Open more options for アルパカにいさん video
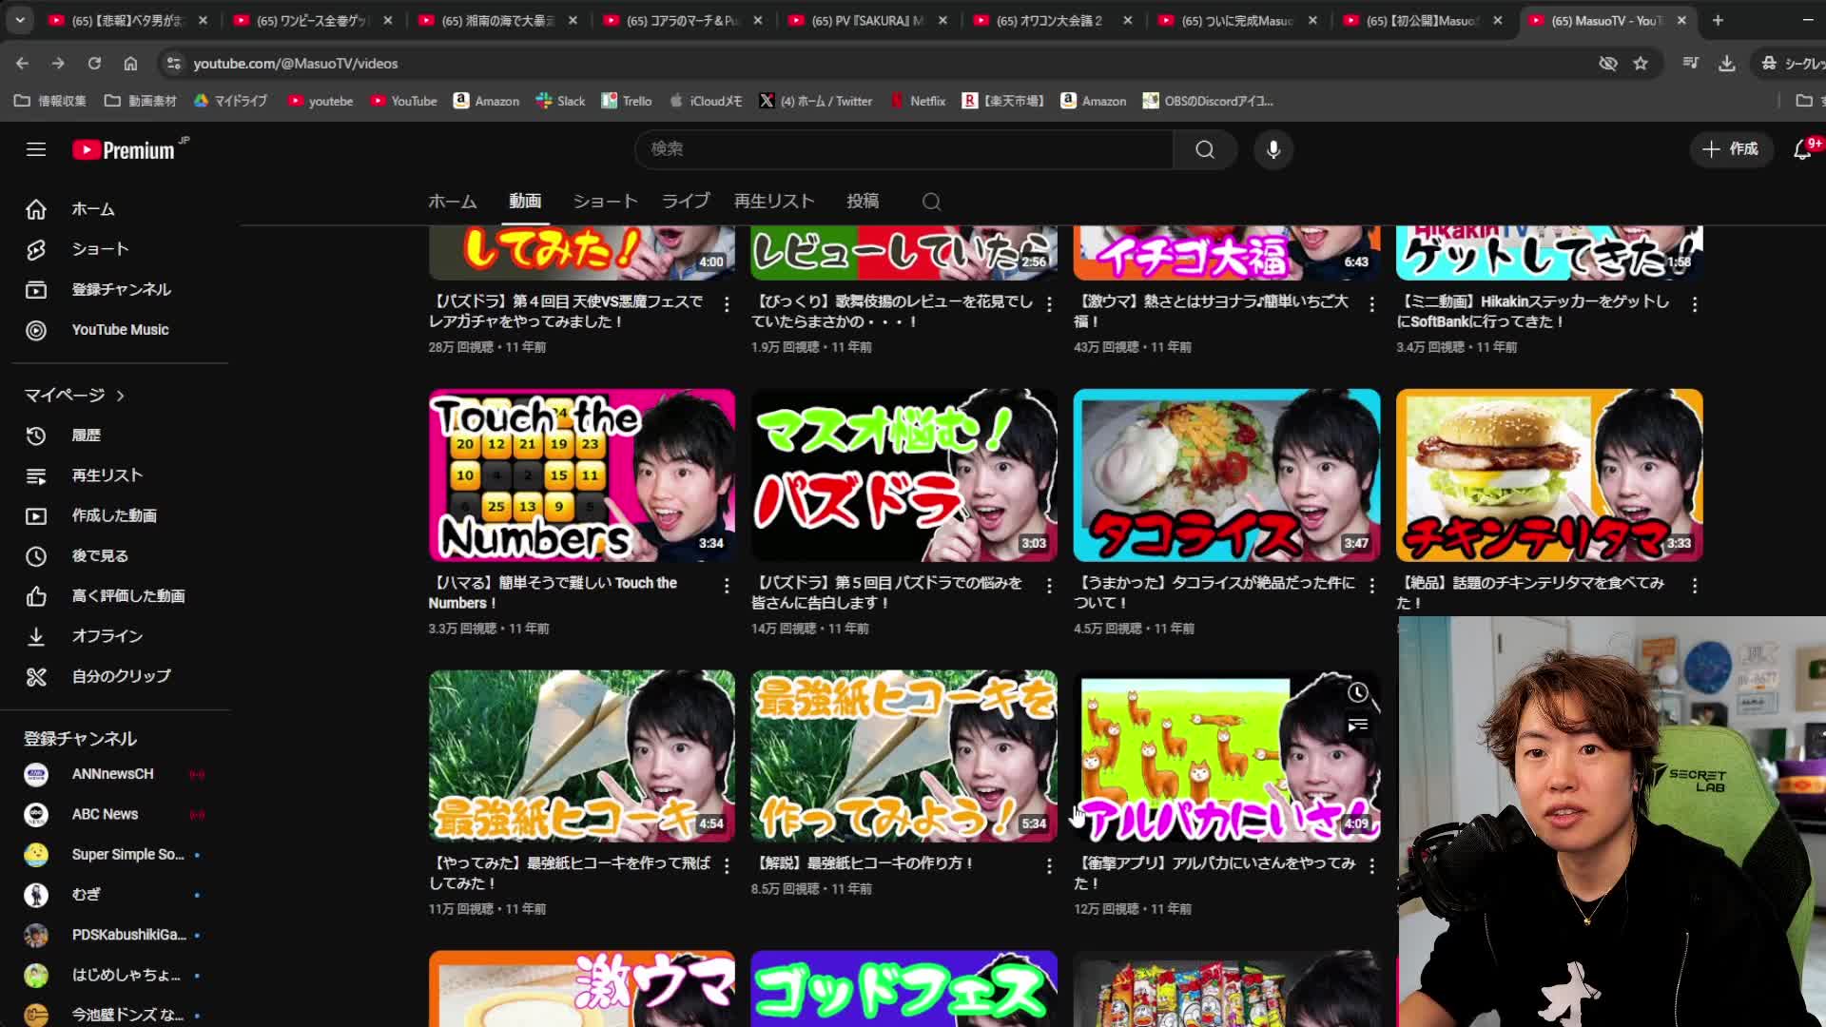 pyautogui.click(x=1371, y=866)
